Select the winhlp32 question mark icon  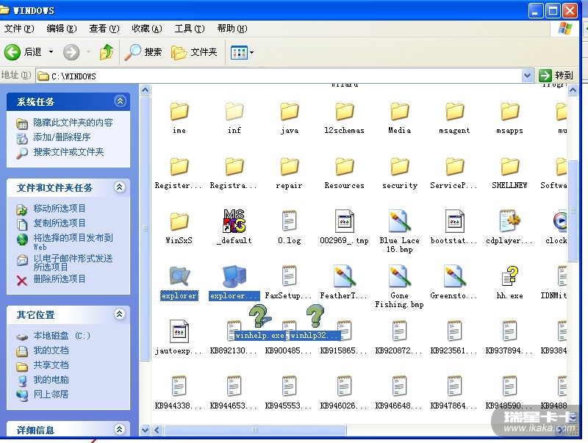click(x=315, y=317)
